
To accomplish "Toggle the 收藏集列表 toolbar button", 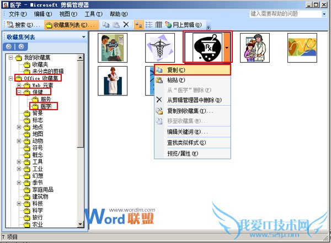I will pyautogui.click(x=71, y=25).
